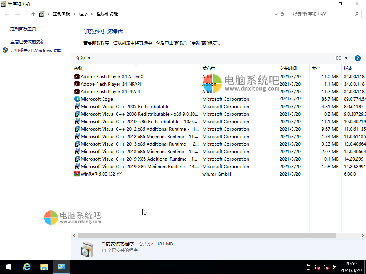Open File Explorer from the taskbar
The width and height of the screenshot is (366, 274).
pos(44,267)
